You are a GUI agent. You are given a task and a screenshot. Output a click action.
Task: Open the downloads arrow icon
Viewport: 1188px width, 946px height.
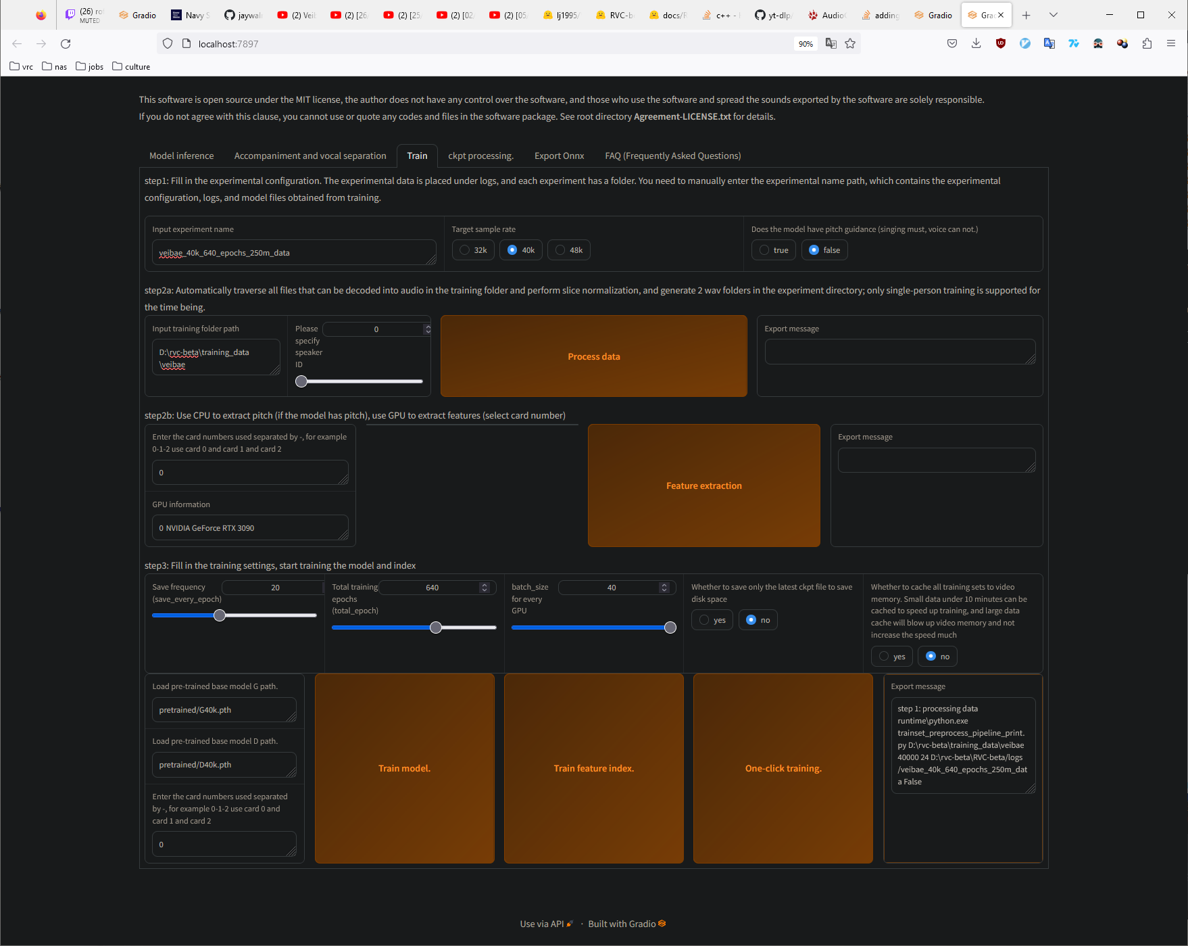coord(976,43)
